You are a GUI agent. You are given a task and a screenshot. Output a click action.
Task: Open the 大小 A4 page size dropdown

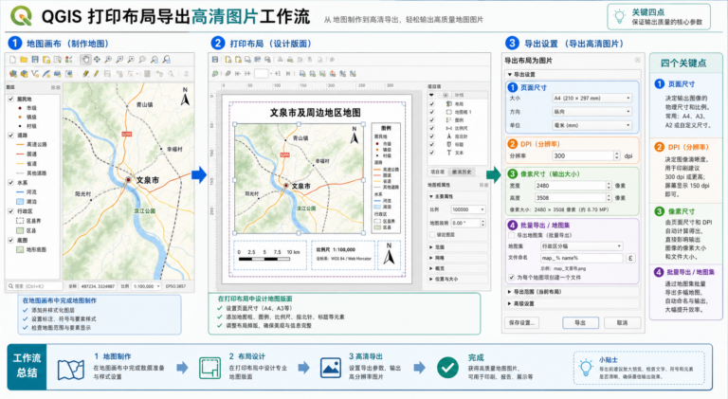(591, 99)
